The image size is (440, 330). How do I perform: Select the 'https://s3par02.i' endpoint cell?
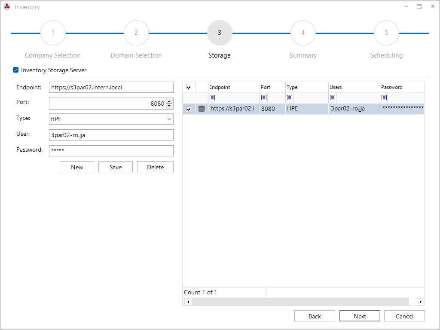click(234, 109)
